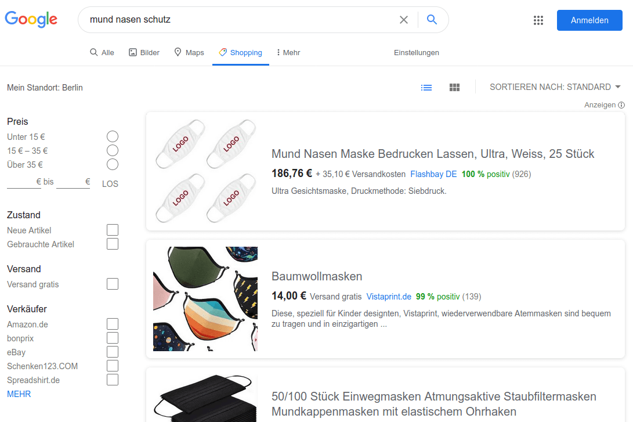
Task: Check the eBay seller checkbox
Action: point(113,352)
